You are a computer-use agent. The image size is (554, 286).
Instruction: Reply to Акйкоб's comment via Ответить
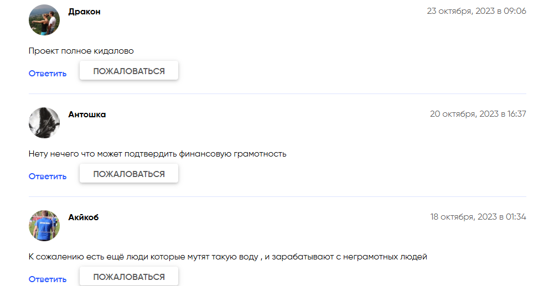pyautogui.click(x=48, y=279)
